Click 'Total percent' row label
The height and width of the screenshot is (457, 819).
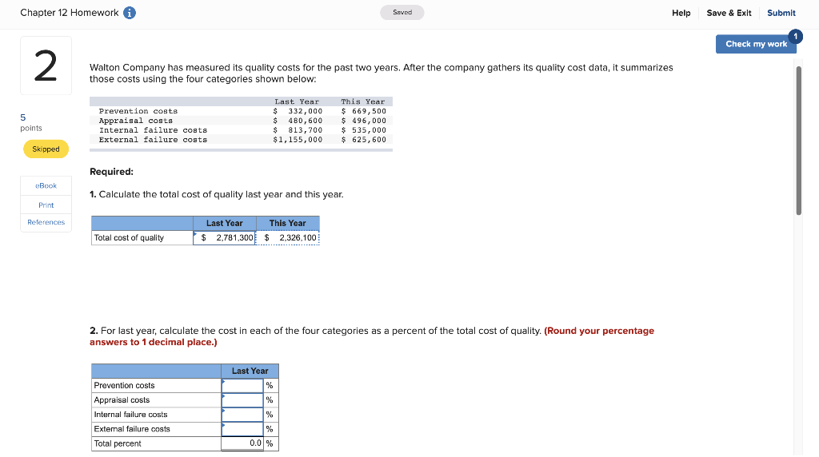pyautogui.click(x=118, y=443)
